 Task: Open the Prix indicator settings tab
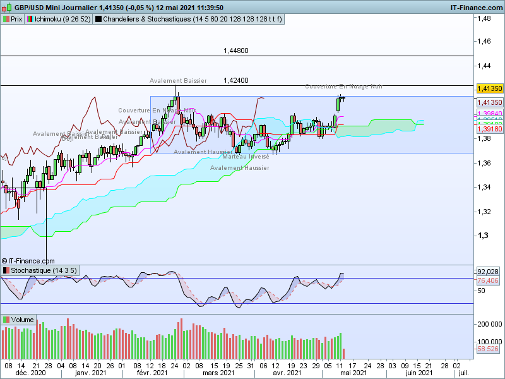[x=13, y=19]
